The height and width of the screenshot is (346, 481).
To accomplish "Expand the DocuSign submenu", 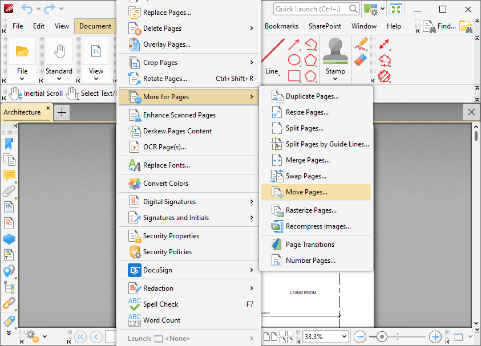I will (x=252, y=270).
